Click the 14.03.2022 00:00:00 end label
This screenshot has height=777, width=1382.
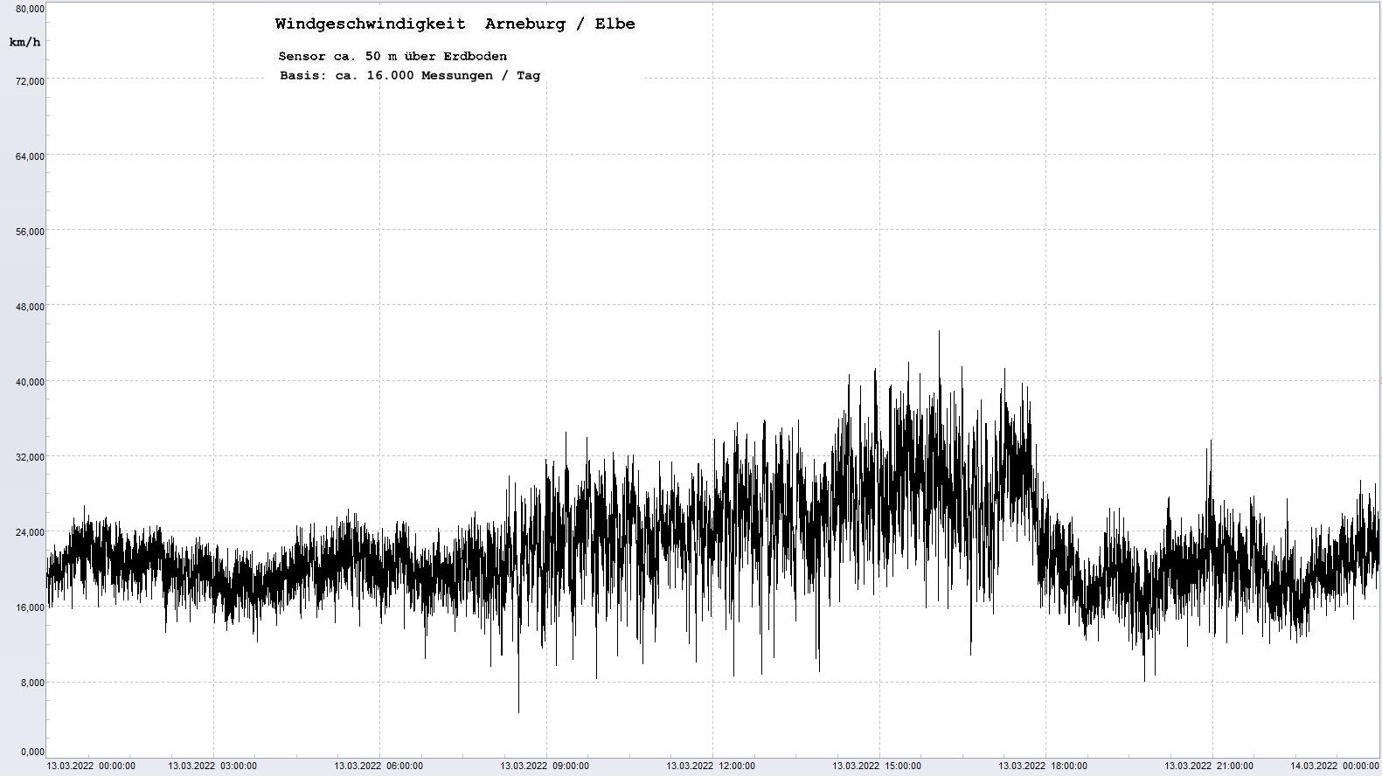[1335, 767]
